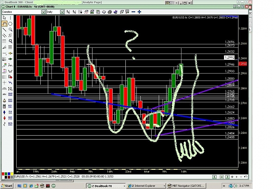This screenshot has height=189, width=274.
Task: Click the 3:17 PM taskbar clock
Action: [x=244, y=186]
